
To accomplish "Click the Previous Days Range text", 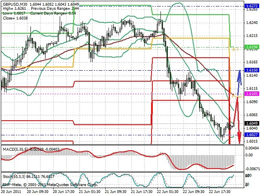I will (49, 9).
